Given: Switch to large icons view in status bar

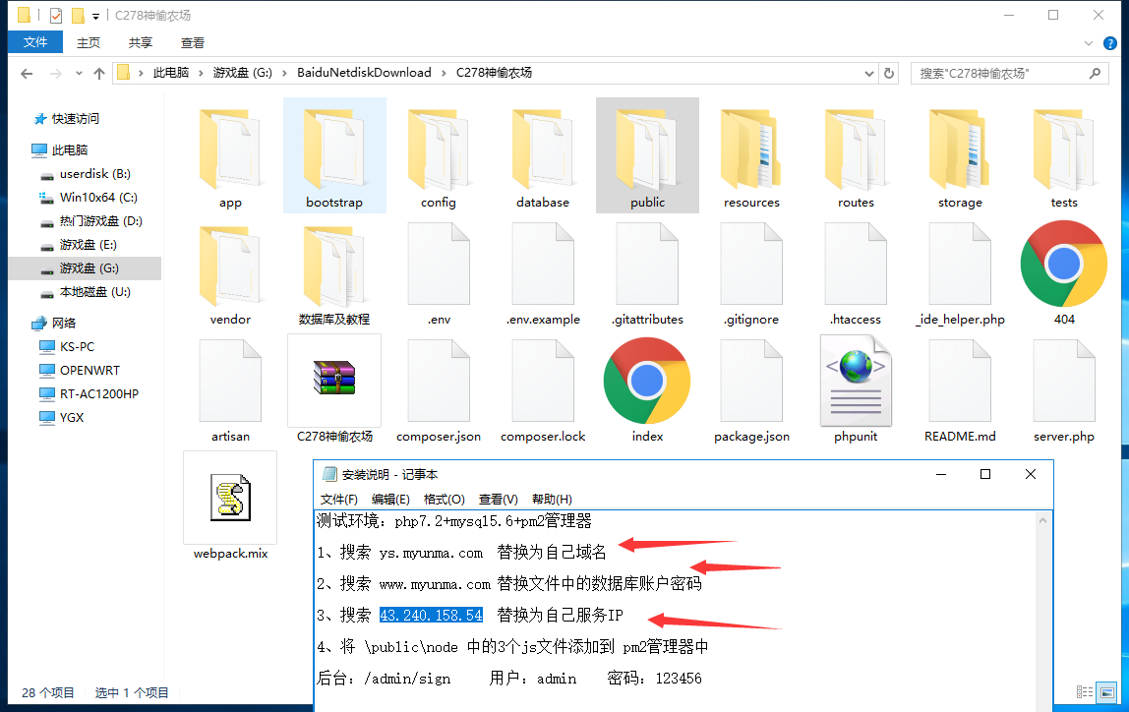Looking at the screenshot, I should tap(1107, 692).
